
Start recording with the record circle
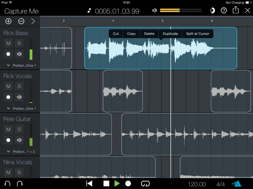[128, 184]
